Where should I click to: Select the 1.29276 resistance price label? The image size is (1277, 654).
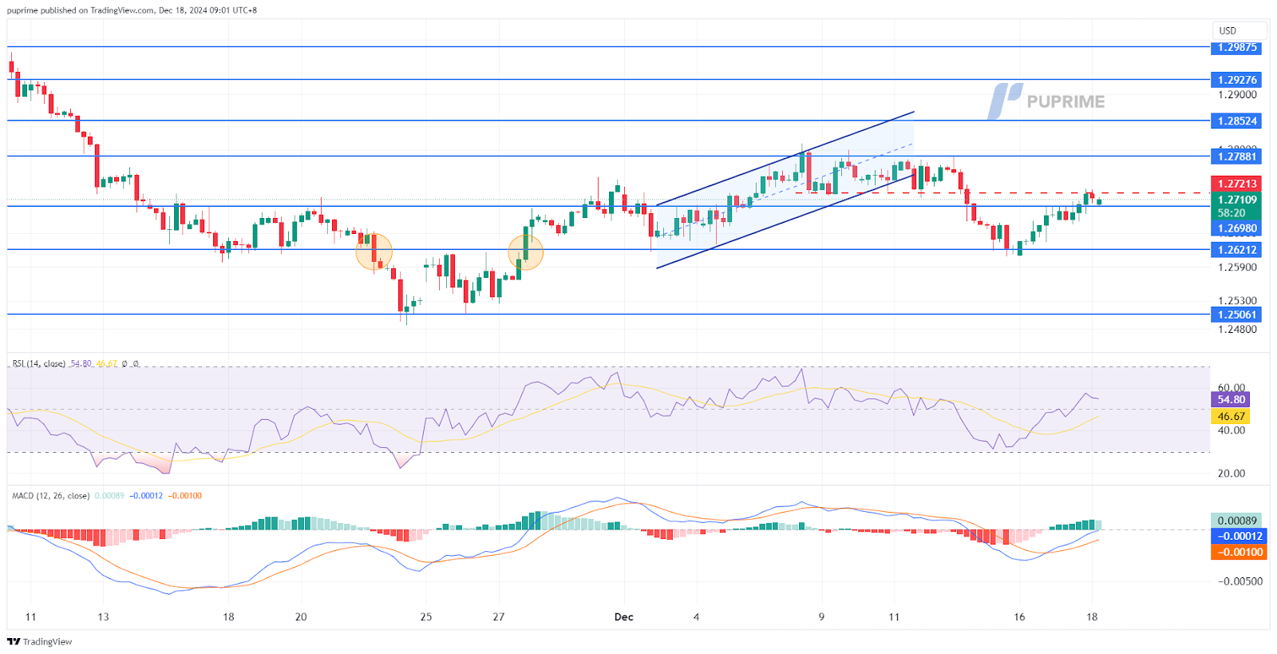click(1236, 80)
